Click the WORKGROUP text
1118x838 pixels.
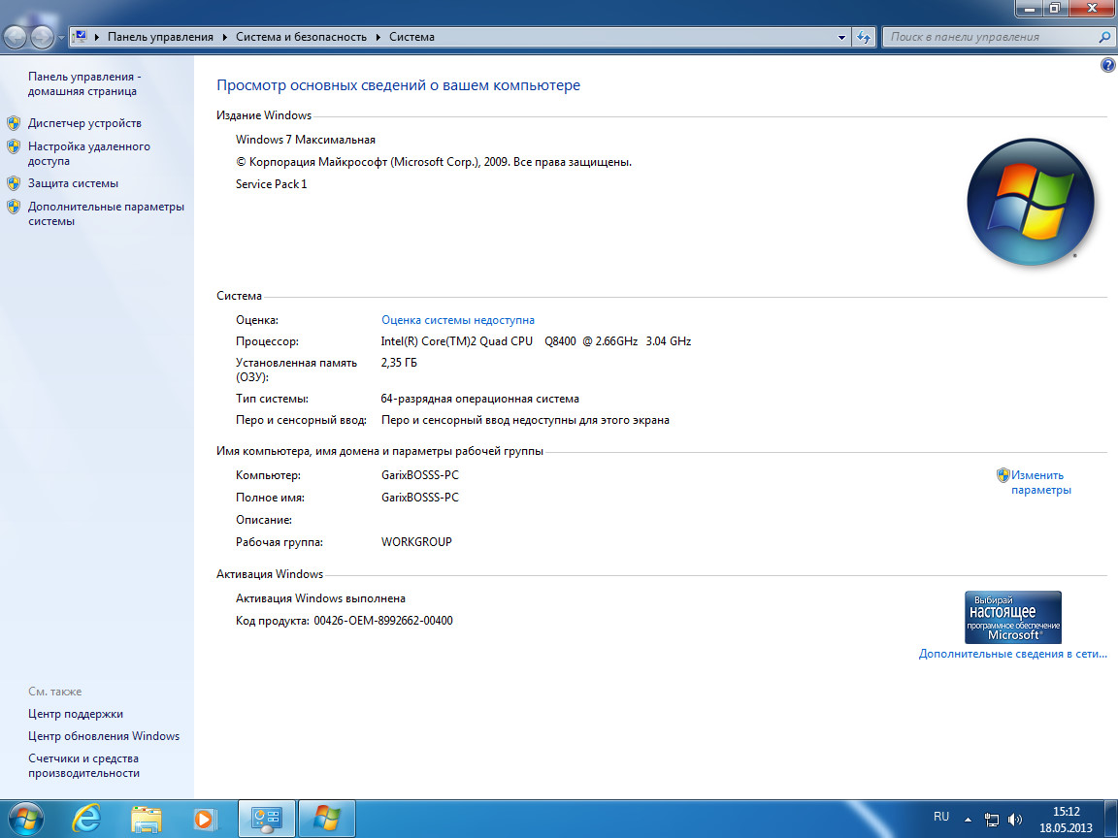point(416,542)
